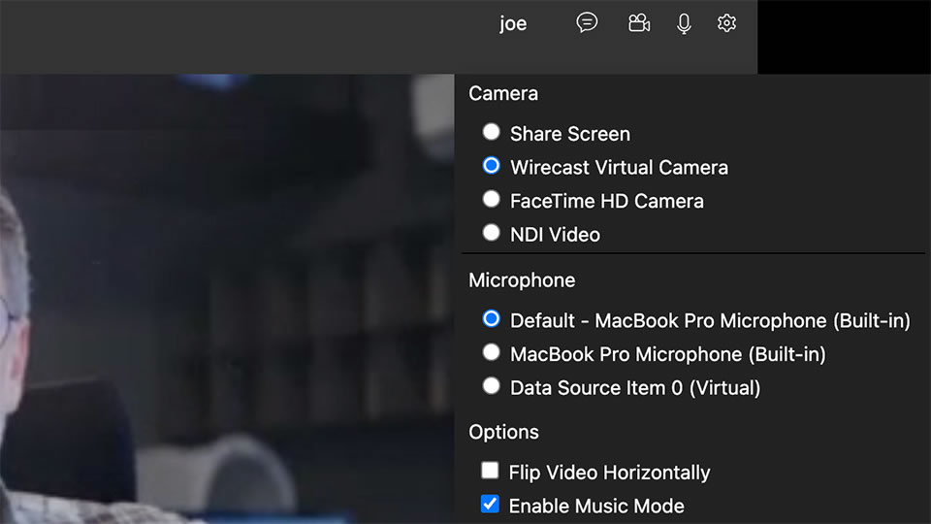Select FaceTime HD Camera as camera
Image resolution: width=931 pixels, height=524 pixels.
(491, 199)
